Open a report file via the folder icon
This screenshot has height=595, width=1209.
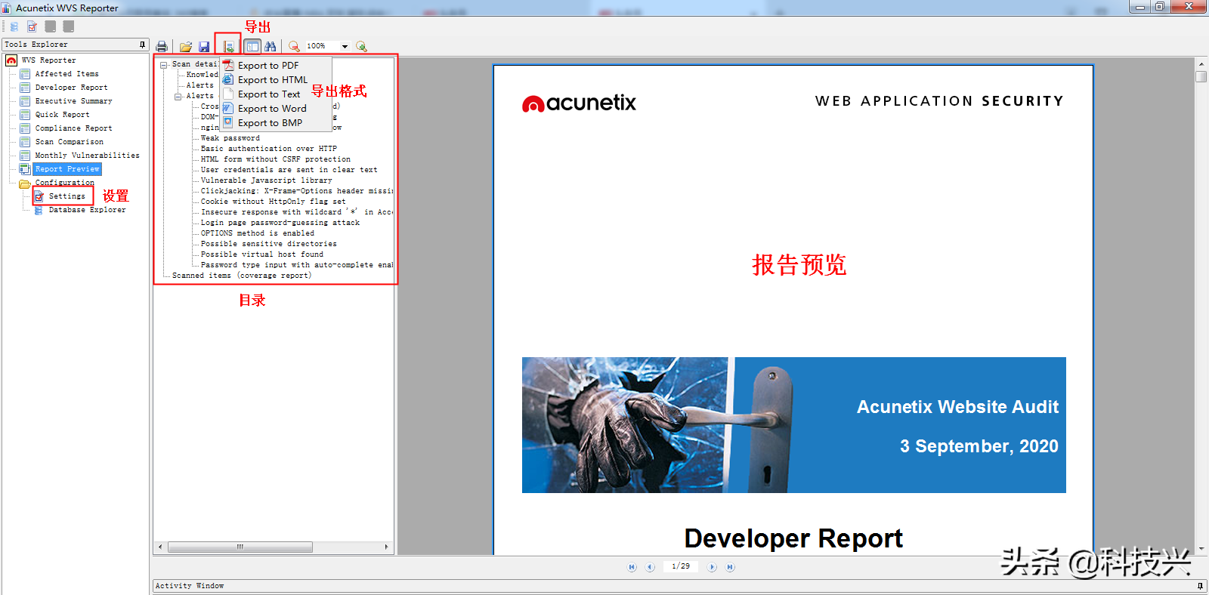[x=186, y=47]
